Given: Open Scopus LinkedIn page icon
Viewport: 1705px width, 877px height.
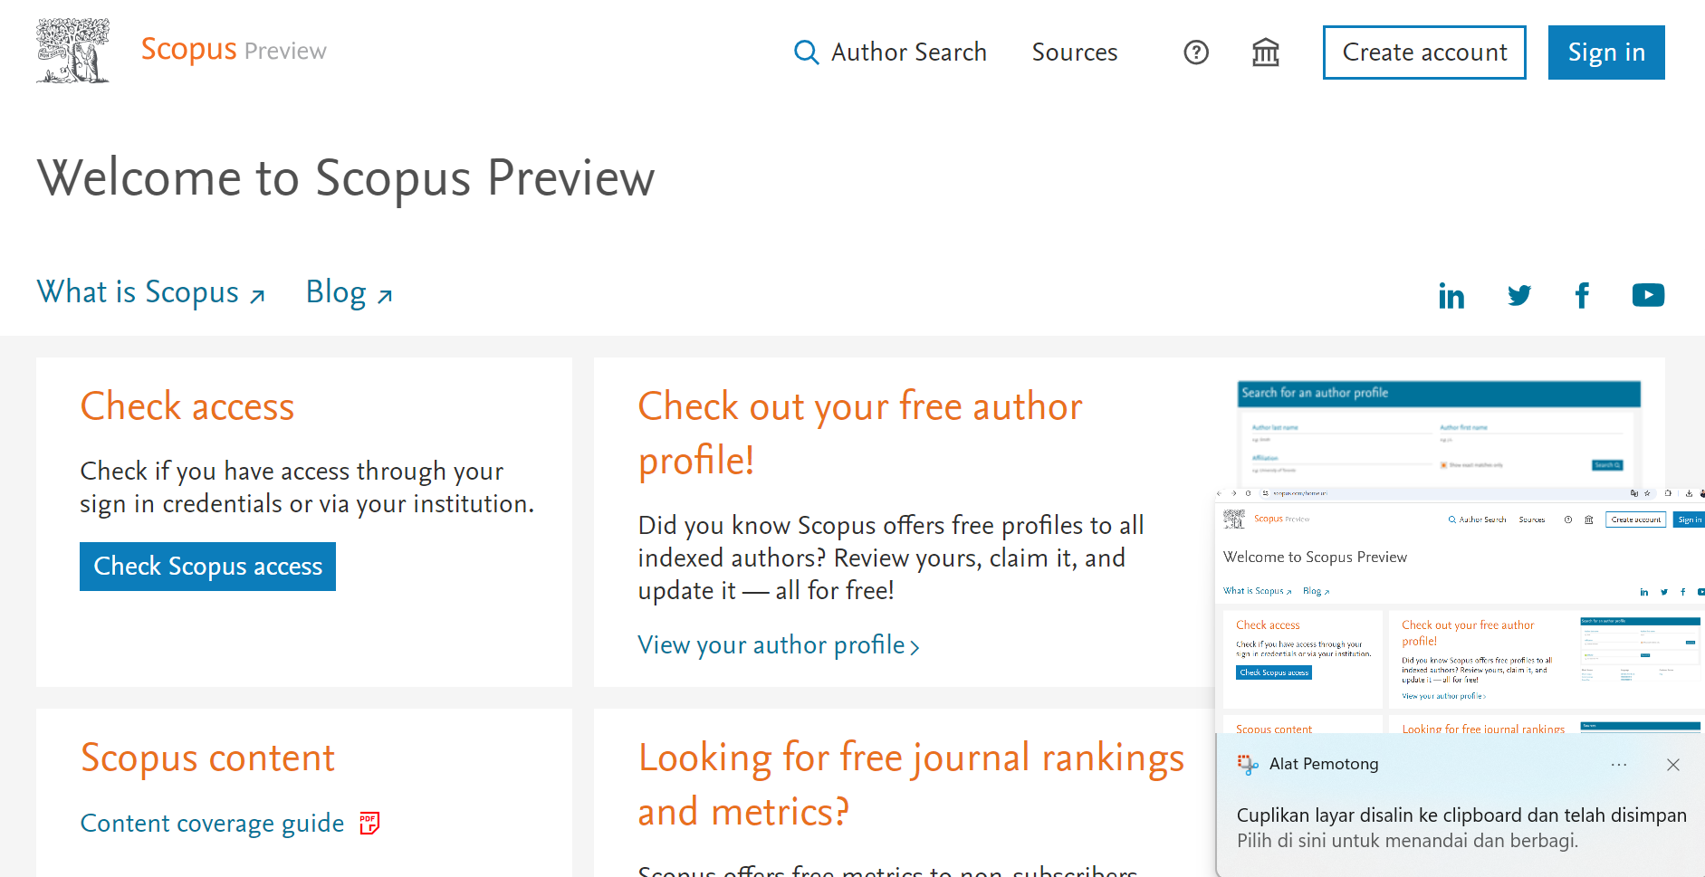Looking at the screenshot, I should [x=1451, y=296].
